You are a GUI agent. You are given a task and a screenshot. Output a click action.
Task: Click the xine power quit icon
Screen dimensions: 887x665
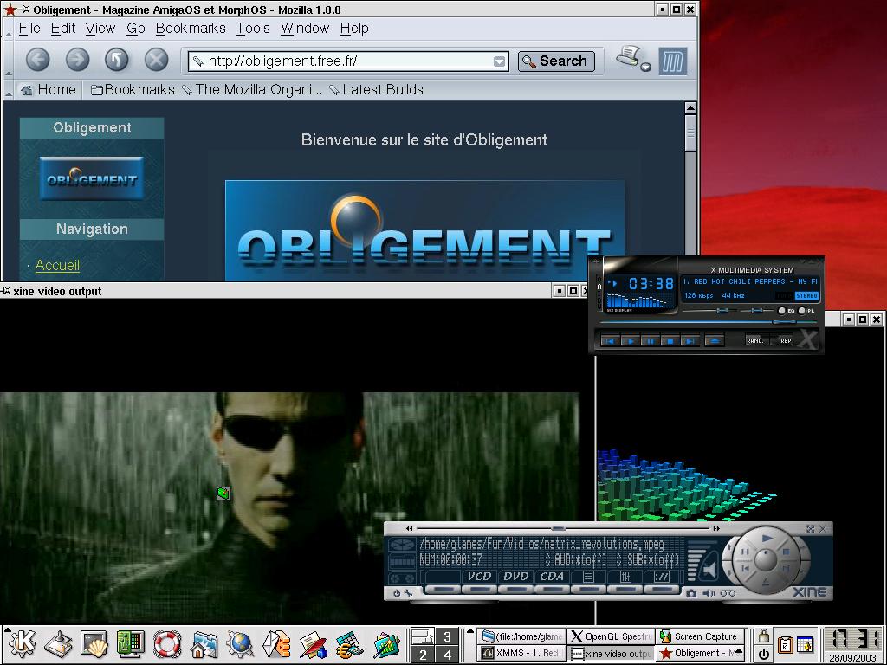(397, 593)
